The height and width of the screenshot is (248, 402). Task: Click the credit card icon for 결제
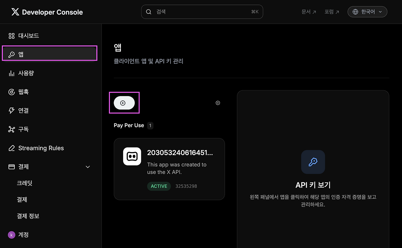coord(12,167)
